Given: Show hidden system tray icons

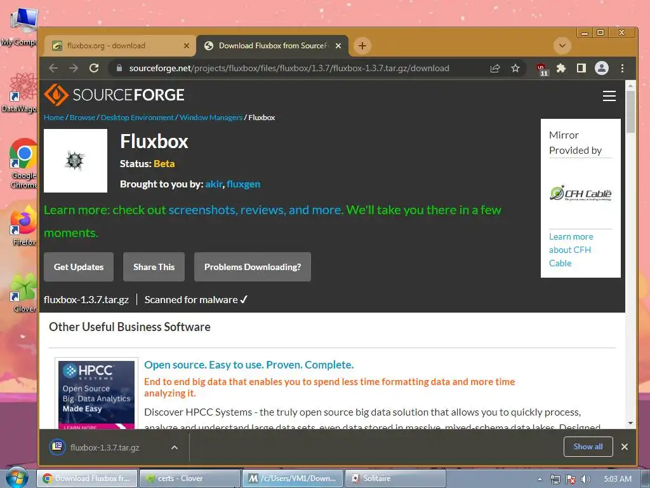Looking at the screenshot, I should pyautogui.click(x=540, y=479).
